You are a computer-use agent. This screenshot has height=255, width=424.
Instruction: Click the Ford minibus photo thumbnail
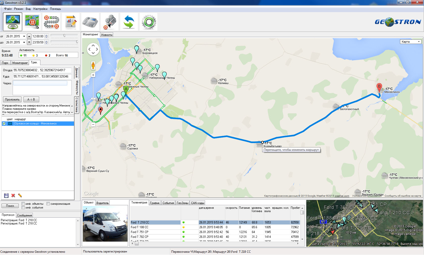pos(105,223)
